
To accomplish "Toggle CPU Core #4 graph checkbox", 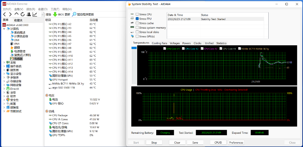I will click(221, 49).
